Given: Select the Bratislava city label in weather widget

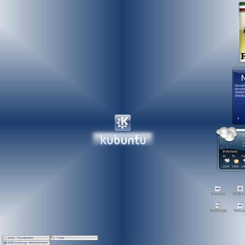Looking at the screenshot, I should 230,151.
